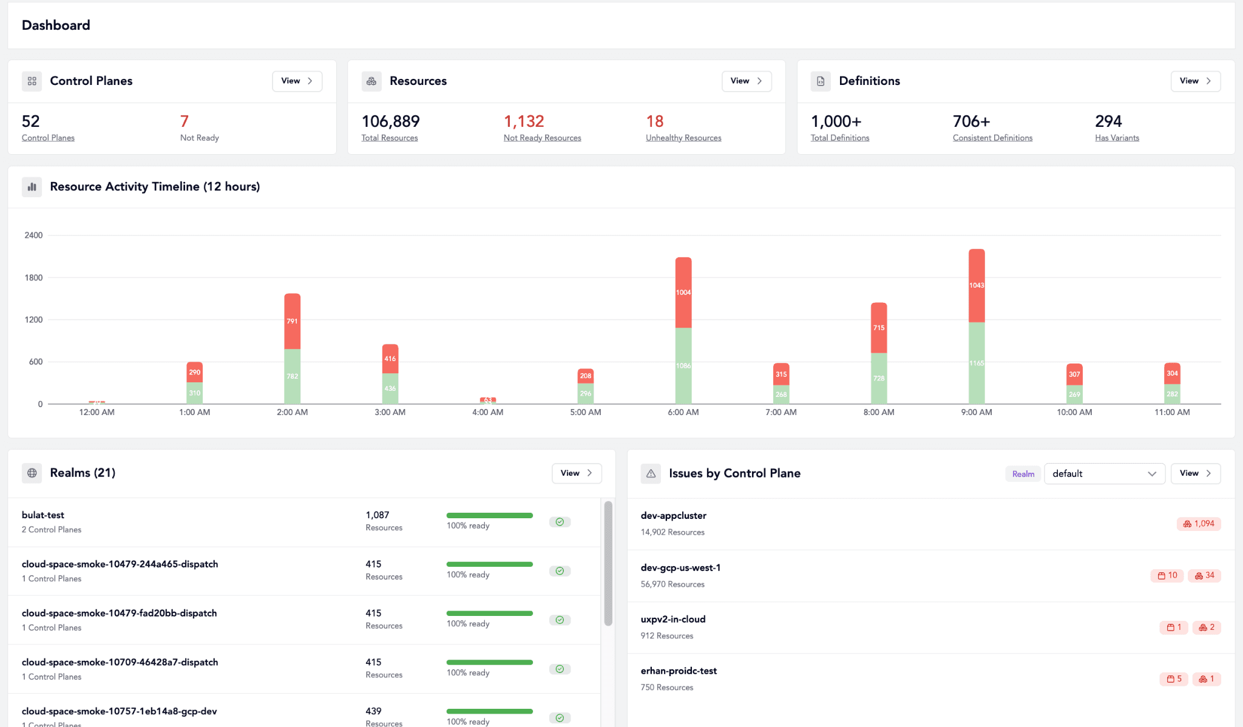Click the View button in Control Planes card
Viewport: 1243px width, 727px height.
[297, 81]
